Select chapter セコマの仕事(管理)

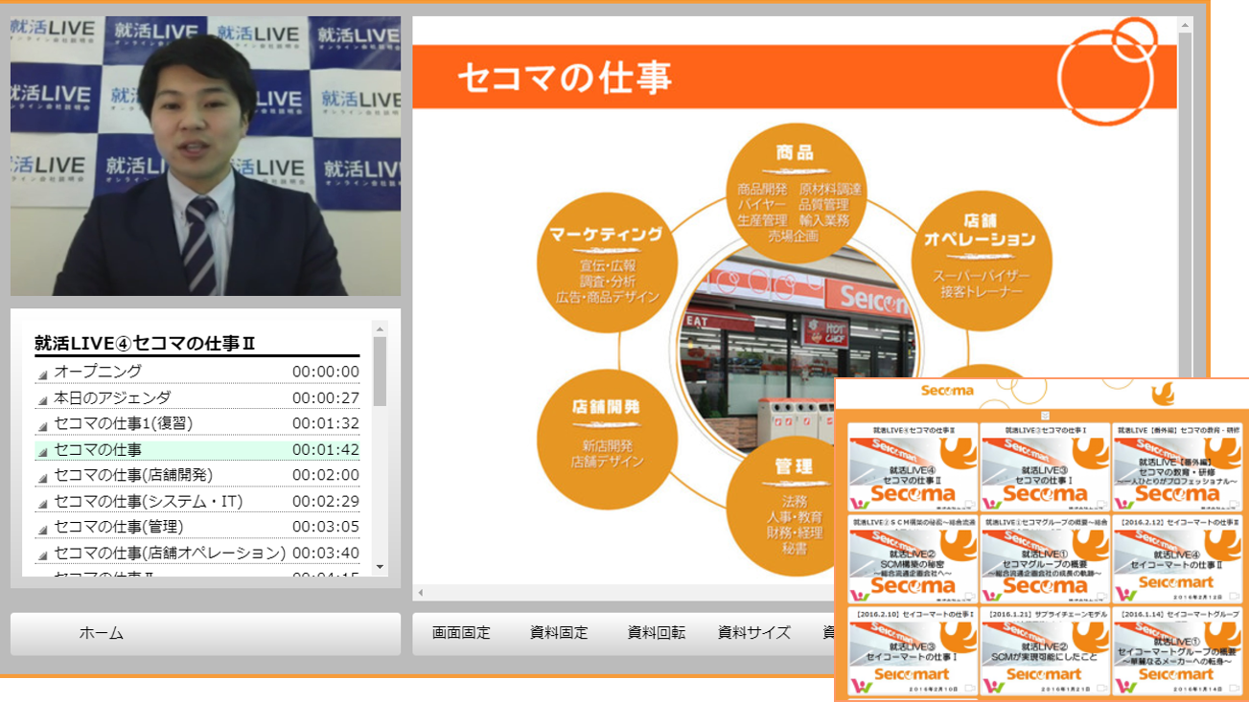(197, 527)
